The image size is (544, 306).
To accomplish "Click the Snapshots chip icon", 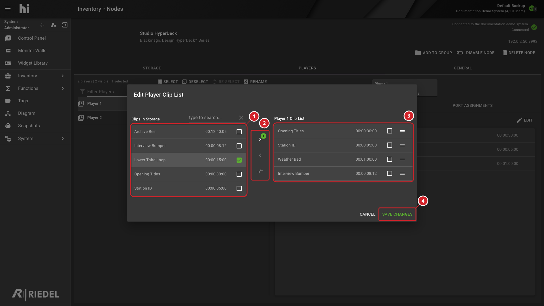I will click(x=8, y=126).
